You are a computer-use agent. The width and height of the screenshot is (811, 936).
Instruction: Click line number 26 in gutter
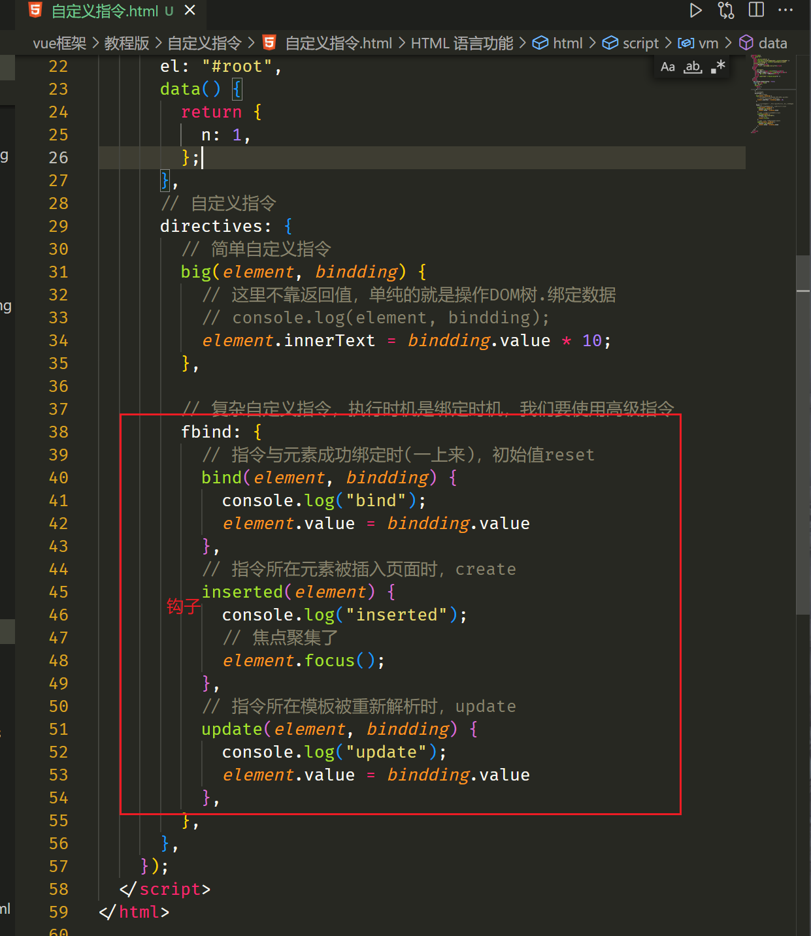click(58, 157)
